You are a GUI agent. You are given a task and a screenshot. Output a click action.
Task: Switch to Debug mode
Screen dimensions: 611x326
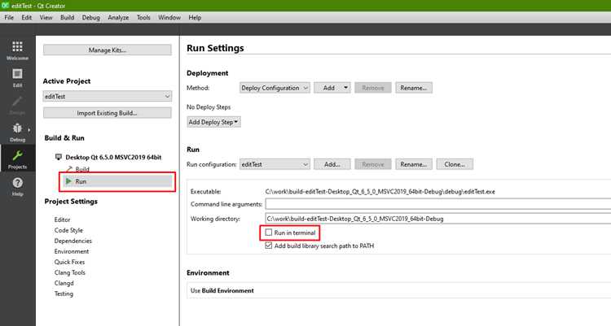coord(18,133)
